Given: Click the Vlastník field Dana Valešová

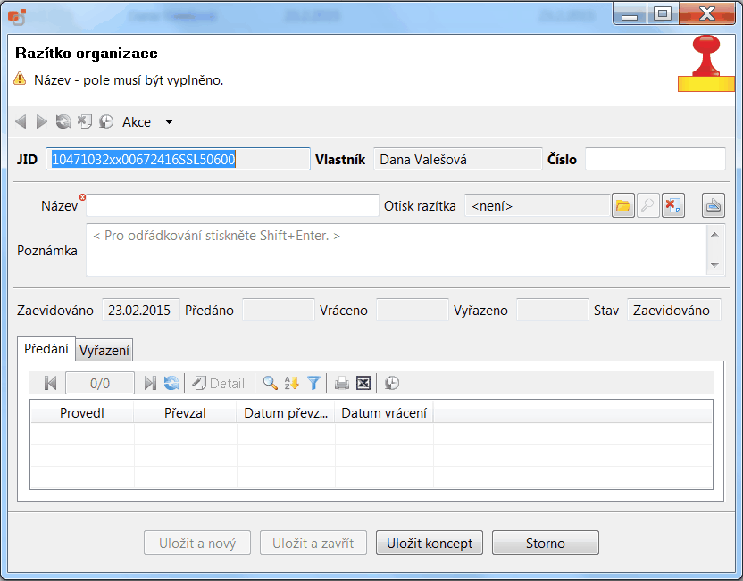Looking at the screenshot, I should pyautogui.click(x=458, y=159).
